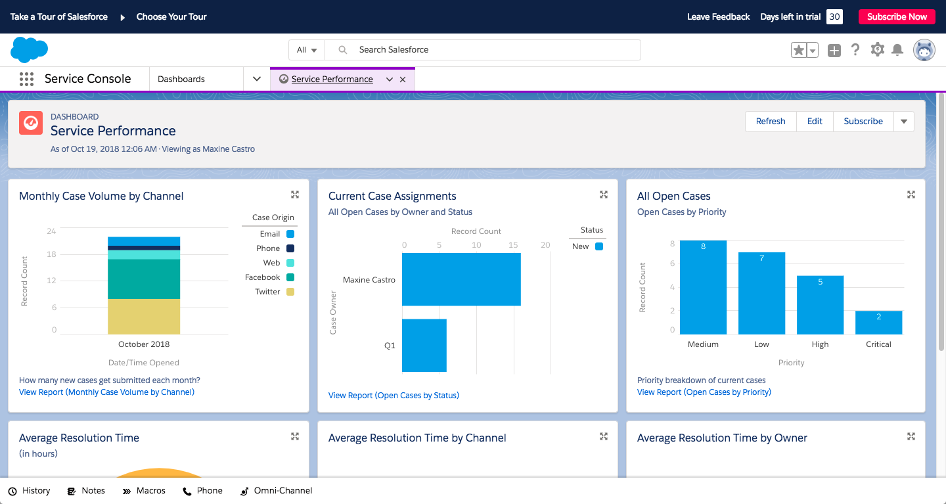Open the dashboard more-actions dropdown arrow

coord(904,122)
